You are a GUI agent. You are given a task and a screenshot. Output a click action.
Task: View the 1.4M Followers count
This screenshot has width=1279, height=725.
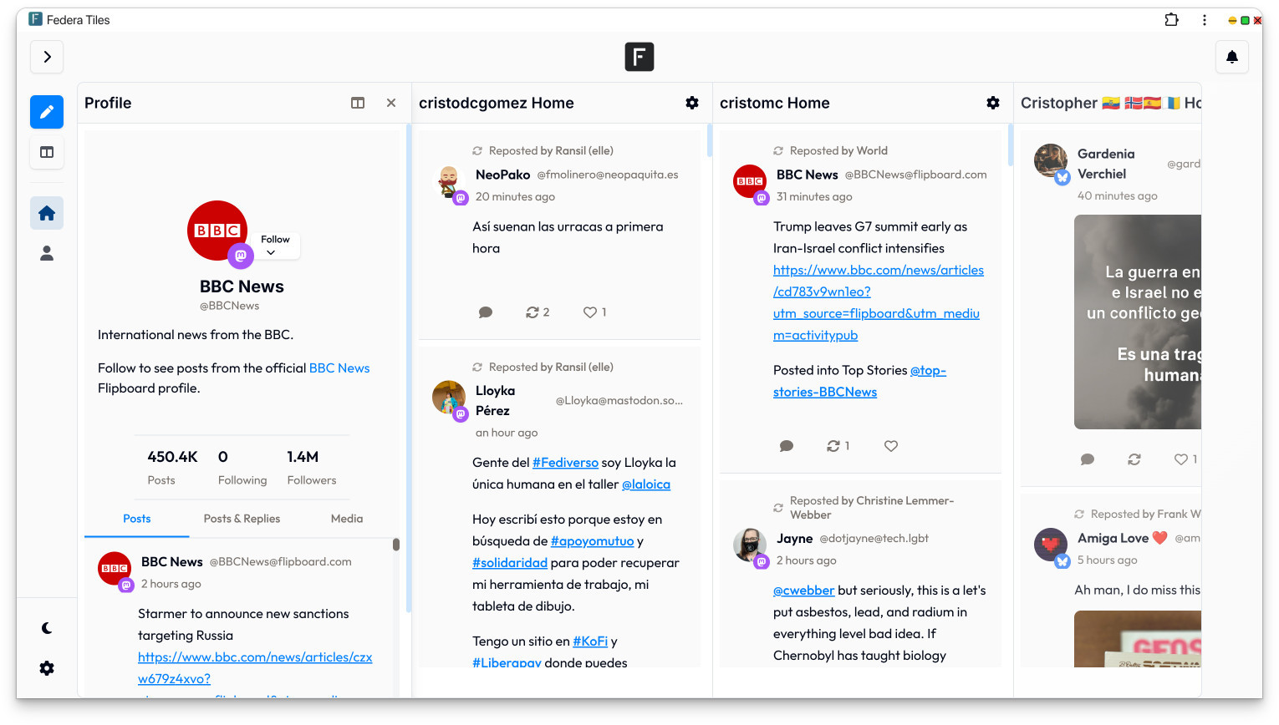[x=312, y=467]
